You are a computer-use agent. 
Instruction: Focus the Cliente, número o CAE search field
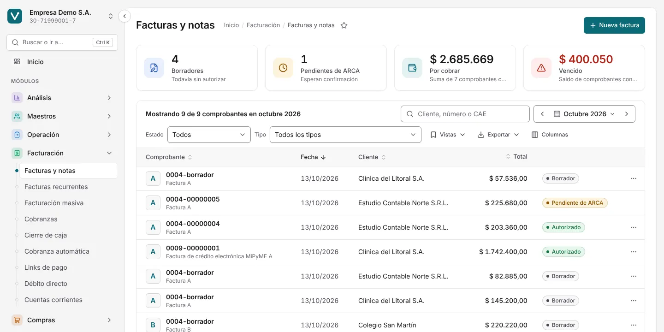click(x=465, y=114)
